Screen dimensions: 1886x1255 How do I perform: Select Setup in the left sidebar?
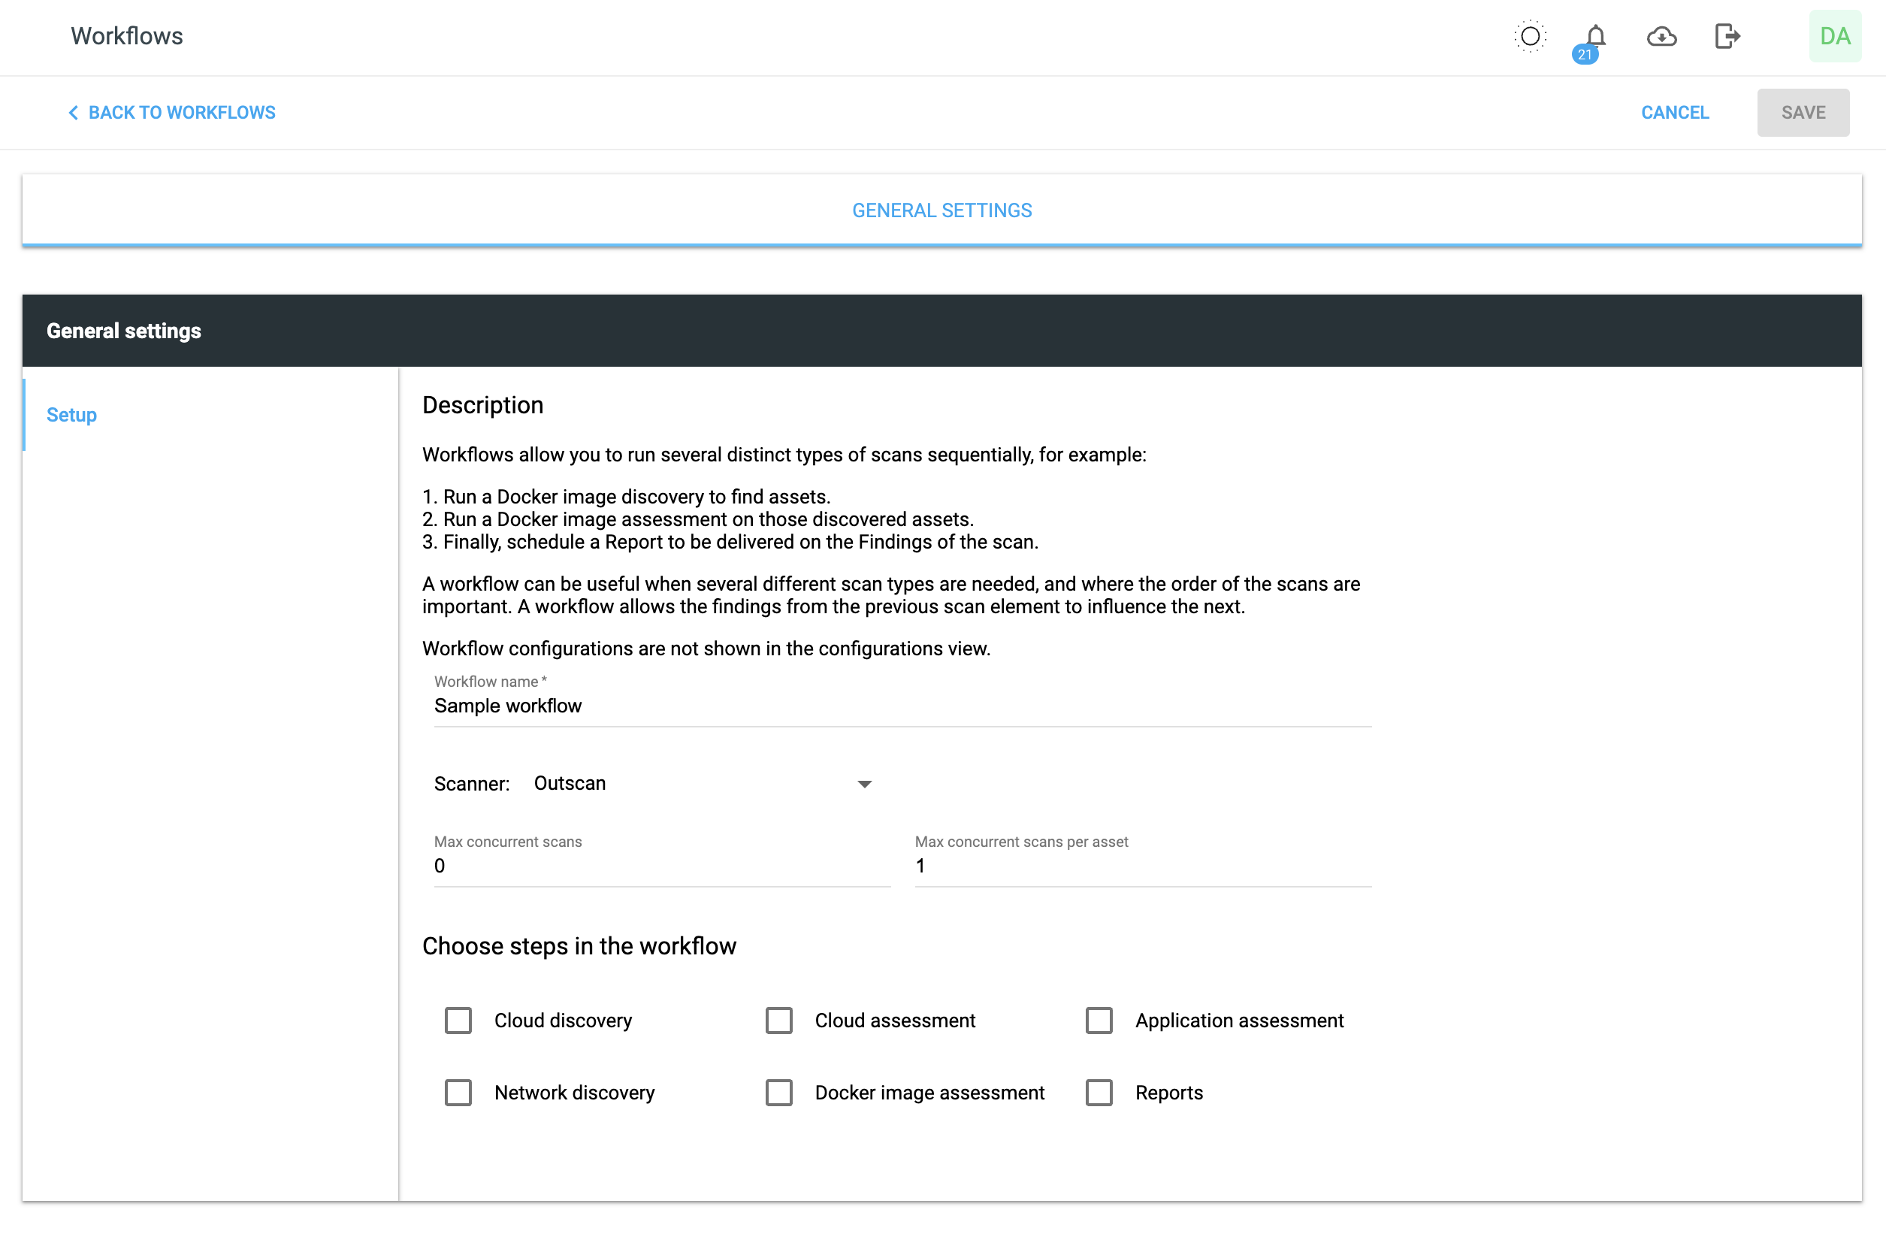pyautogui.click(x=71, y=415)
